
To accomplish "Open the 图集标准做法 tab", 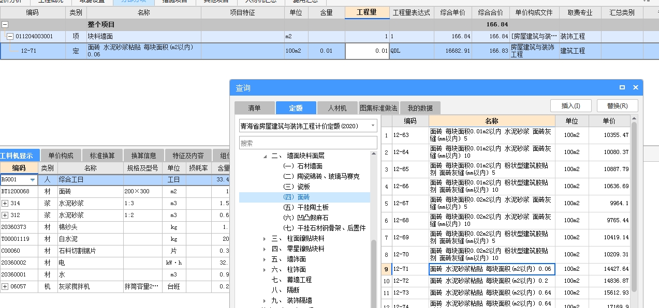I will (x=378, y=108).
